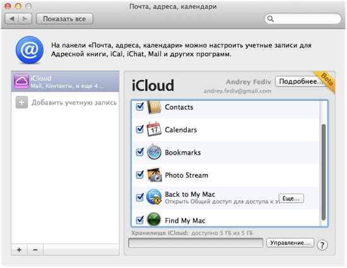Image resolution: width=347 pixels, height=268 pixels.
Task: Click the Back to My Mac icon
Action: (x=154, y=197)
